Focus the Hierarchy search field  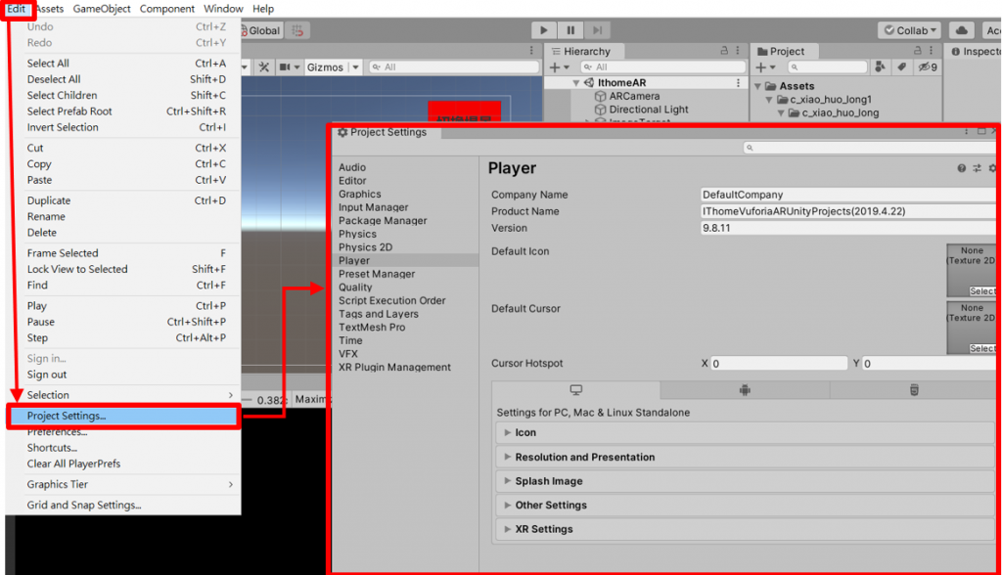pos(662,67)
